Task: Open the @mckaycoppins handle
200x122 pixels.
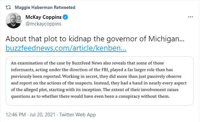Action: point(44,24)
